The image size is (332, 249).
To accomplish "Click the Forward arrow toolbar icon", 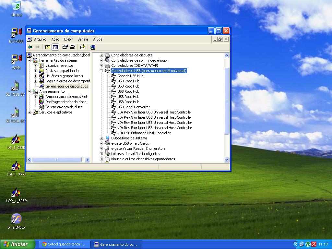I will (38, 47).
